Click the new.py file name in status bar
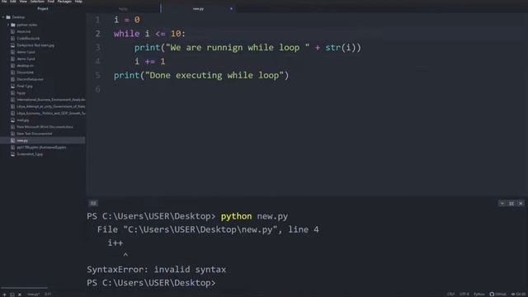This screenshot has width=528, height=297. [33, 295]
